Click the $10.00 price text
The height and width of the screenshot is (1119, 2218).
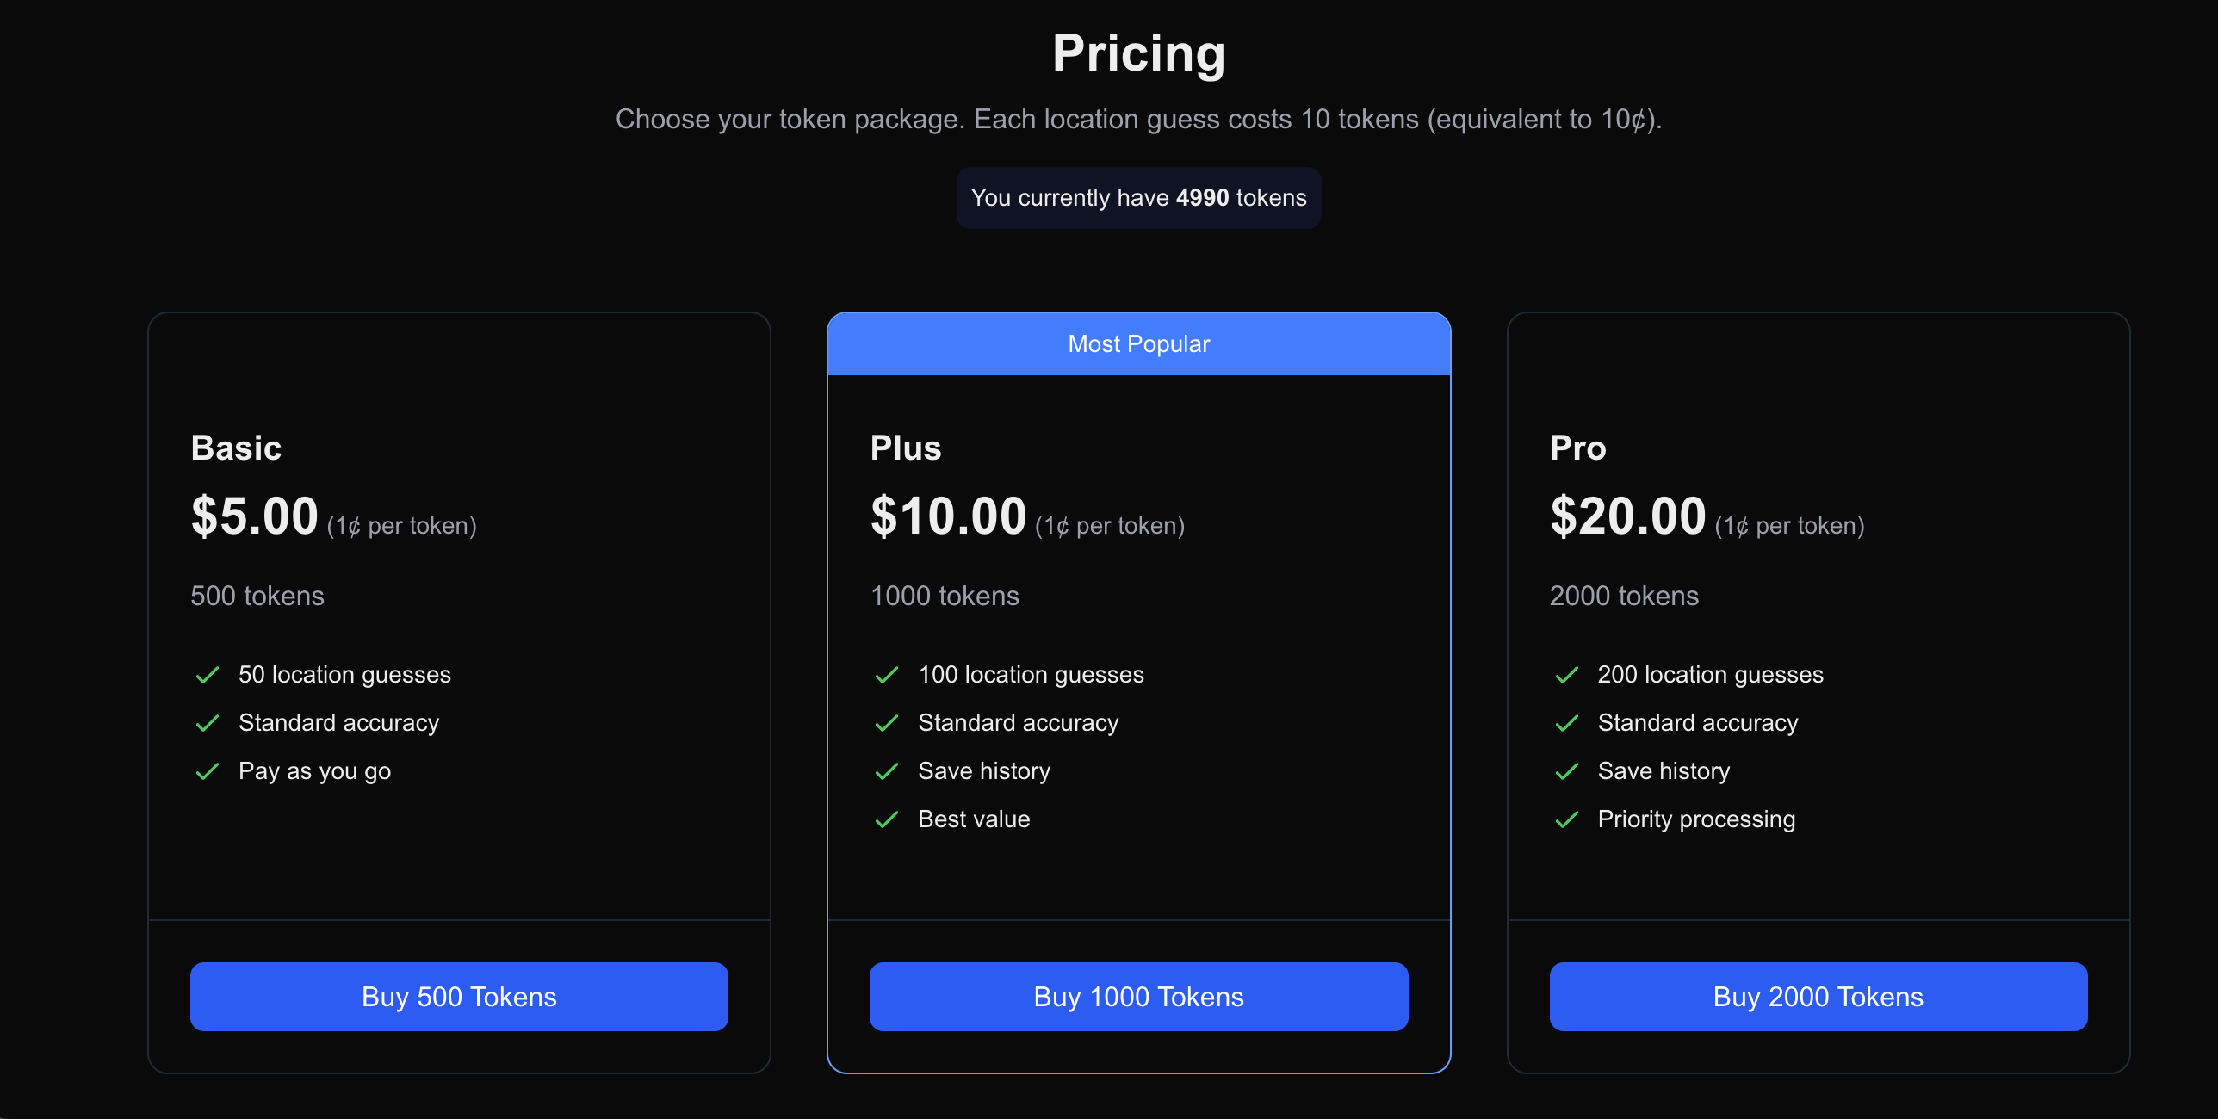pyautogui.click(x=948, y=516)
